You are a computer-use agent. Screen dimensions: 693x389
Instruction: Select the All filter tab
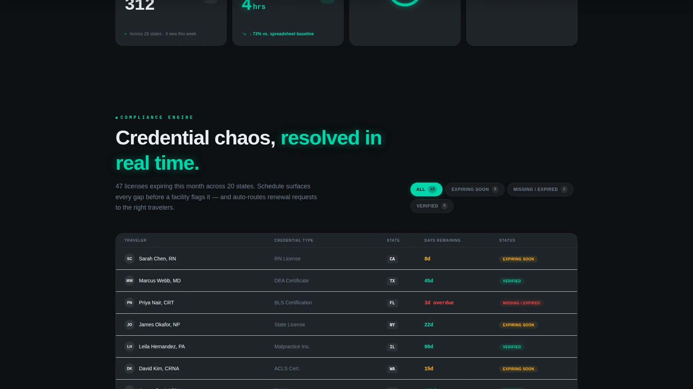[426, 189]
